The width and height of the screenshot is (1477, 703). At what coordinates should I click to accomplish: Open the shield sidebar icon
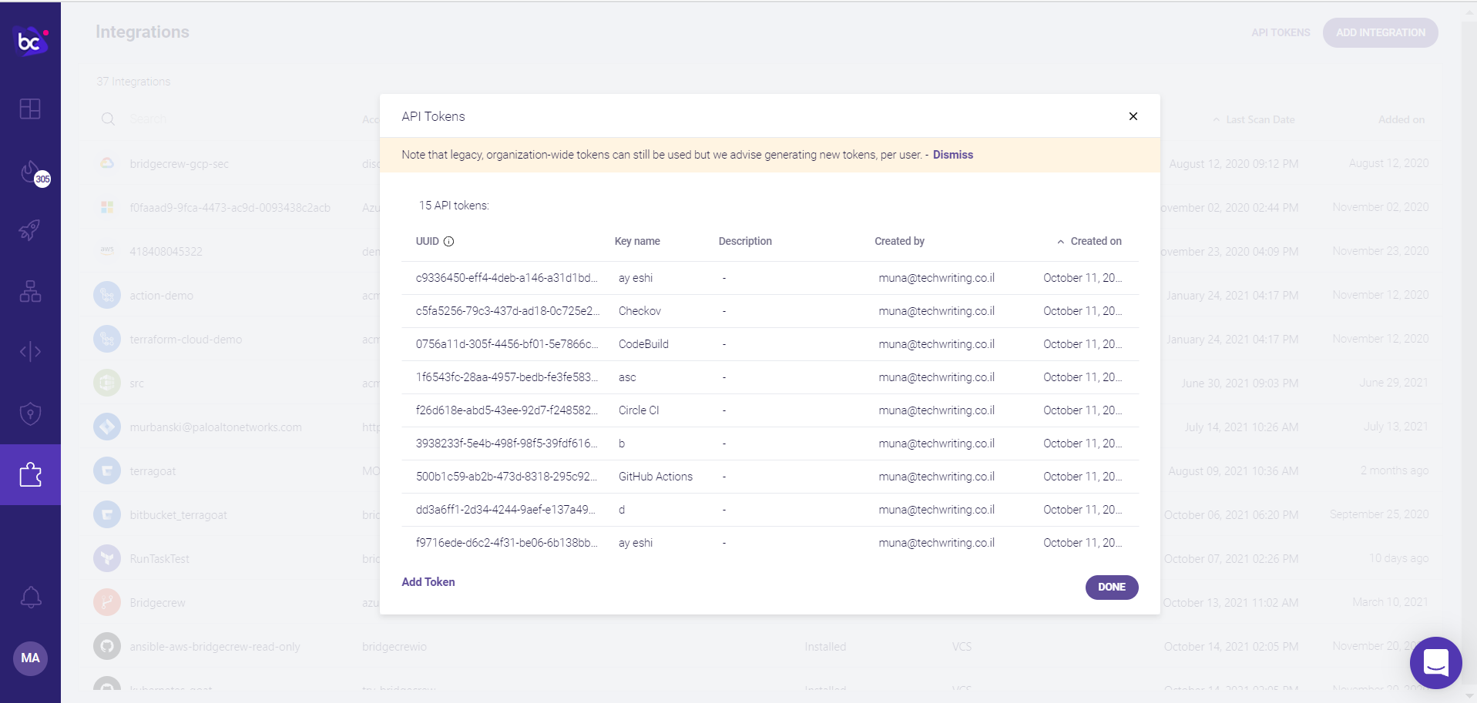point(30,413)
